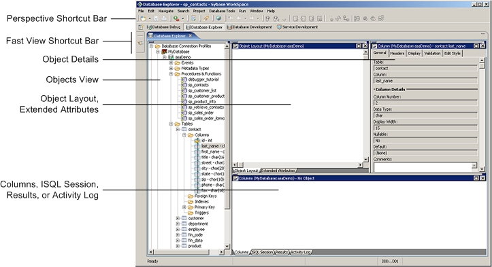The image size is (492, 267).
Task: Expand the customer table node
Action: (x=178, y=218)
